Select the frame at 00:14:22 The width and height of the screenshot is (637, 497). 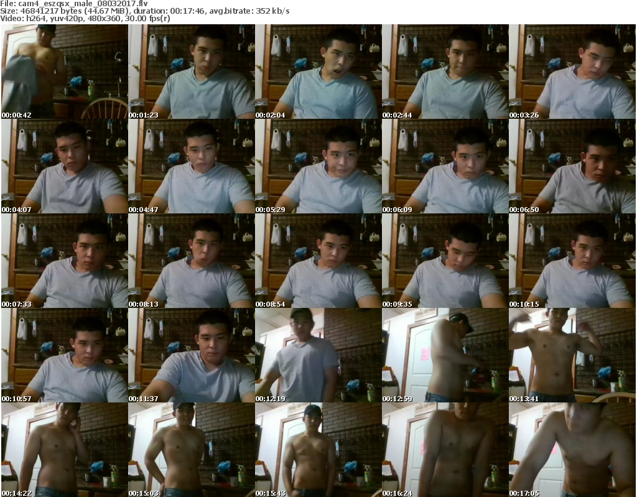coord(65,450)
